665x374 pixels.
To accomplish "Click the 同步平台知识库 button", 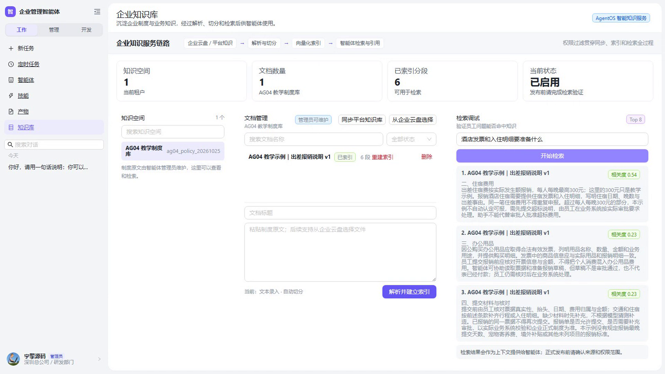I will tap(362, 120).
